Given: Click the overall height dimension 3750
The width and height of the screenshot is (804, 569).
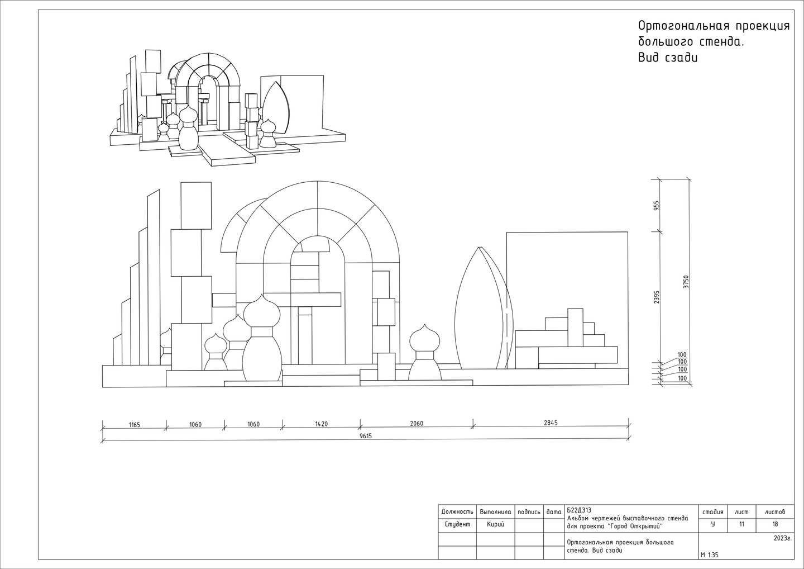Looking at the screenshot, I should pos(686,282).
